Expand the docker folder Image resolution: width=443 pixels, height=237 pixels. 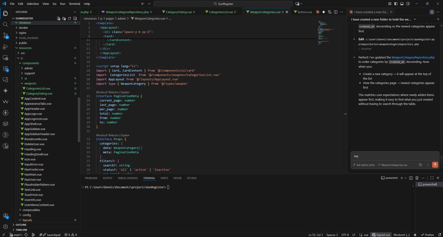point(24,28)
